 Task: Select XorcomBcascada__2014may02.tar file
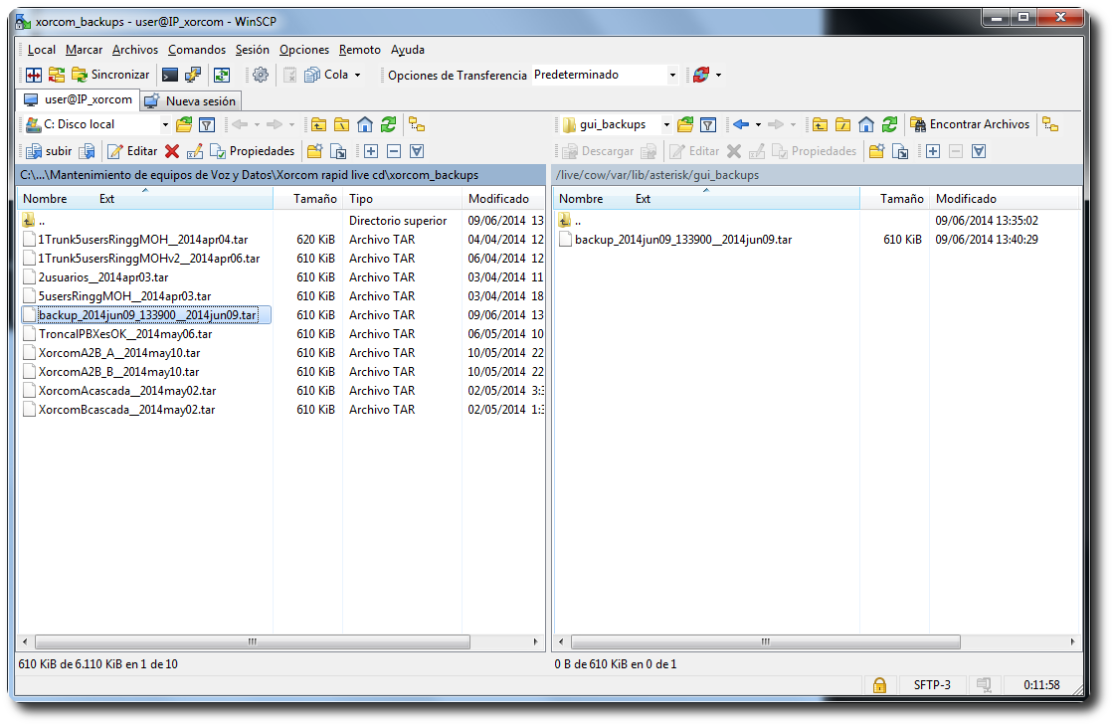pos(126,410)
